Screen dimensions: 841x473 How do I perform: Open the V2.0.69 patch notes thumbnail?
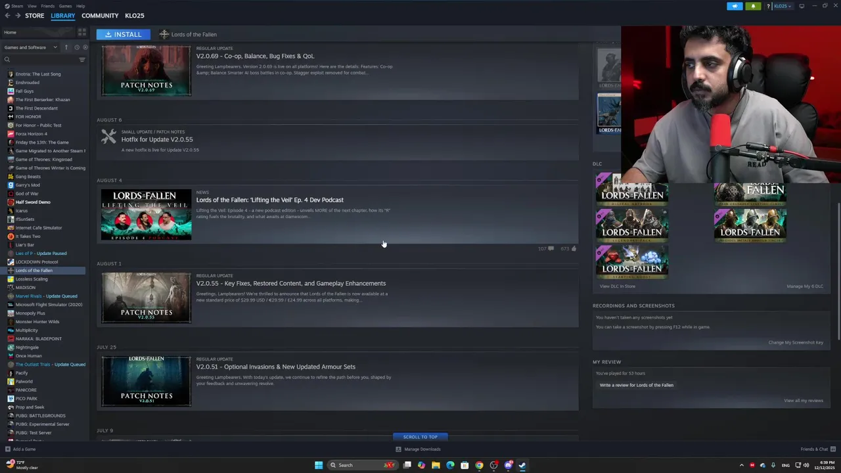point(147,70)
